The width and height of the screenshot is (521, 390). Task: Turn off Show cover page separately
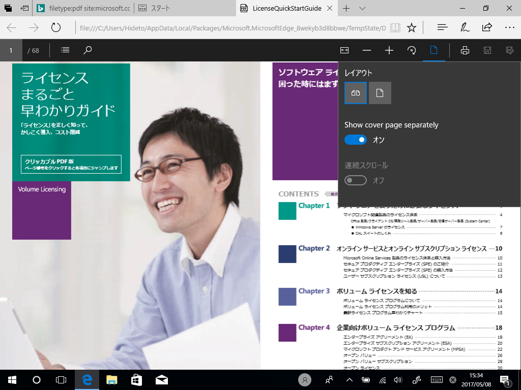tap(356, 140)
